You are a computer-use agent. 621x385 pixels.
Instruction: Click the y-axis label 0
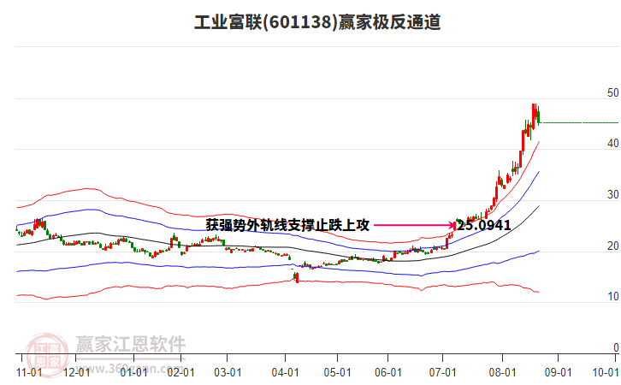[x=616, y=347]
